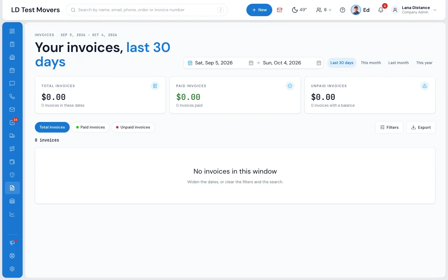The width and height of the screenshot is (448, 280).
Task: Open the shield alert icon in sidebar
Action: point(12,175)
